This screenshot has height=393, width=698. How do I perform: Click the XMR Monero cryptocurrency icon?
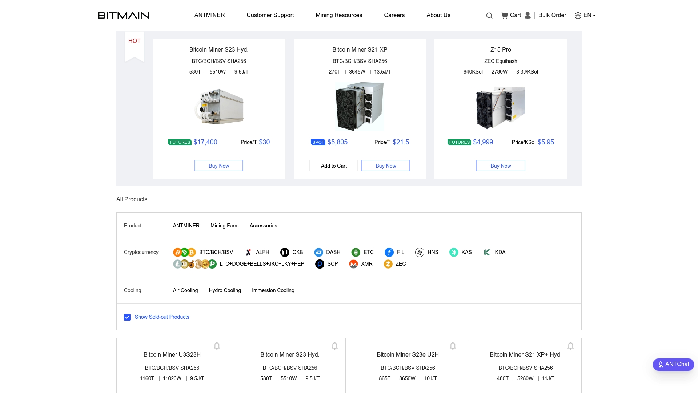click(x=353, y=264)
